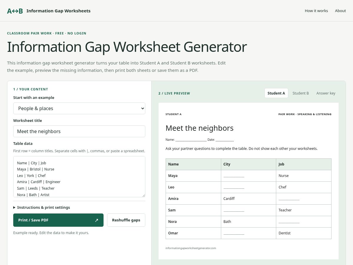Screen dimensions: 353x265
Task: Click the Chef cell in the preview table
Action: tap(304, 187)
